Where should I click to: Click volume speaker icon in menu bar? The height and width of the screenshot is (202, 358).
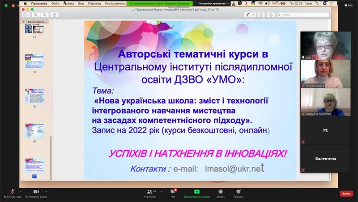[x=267, y=4]
